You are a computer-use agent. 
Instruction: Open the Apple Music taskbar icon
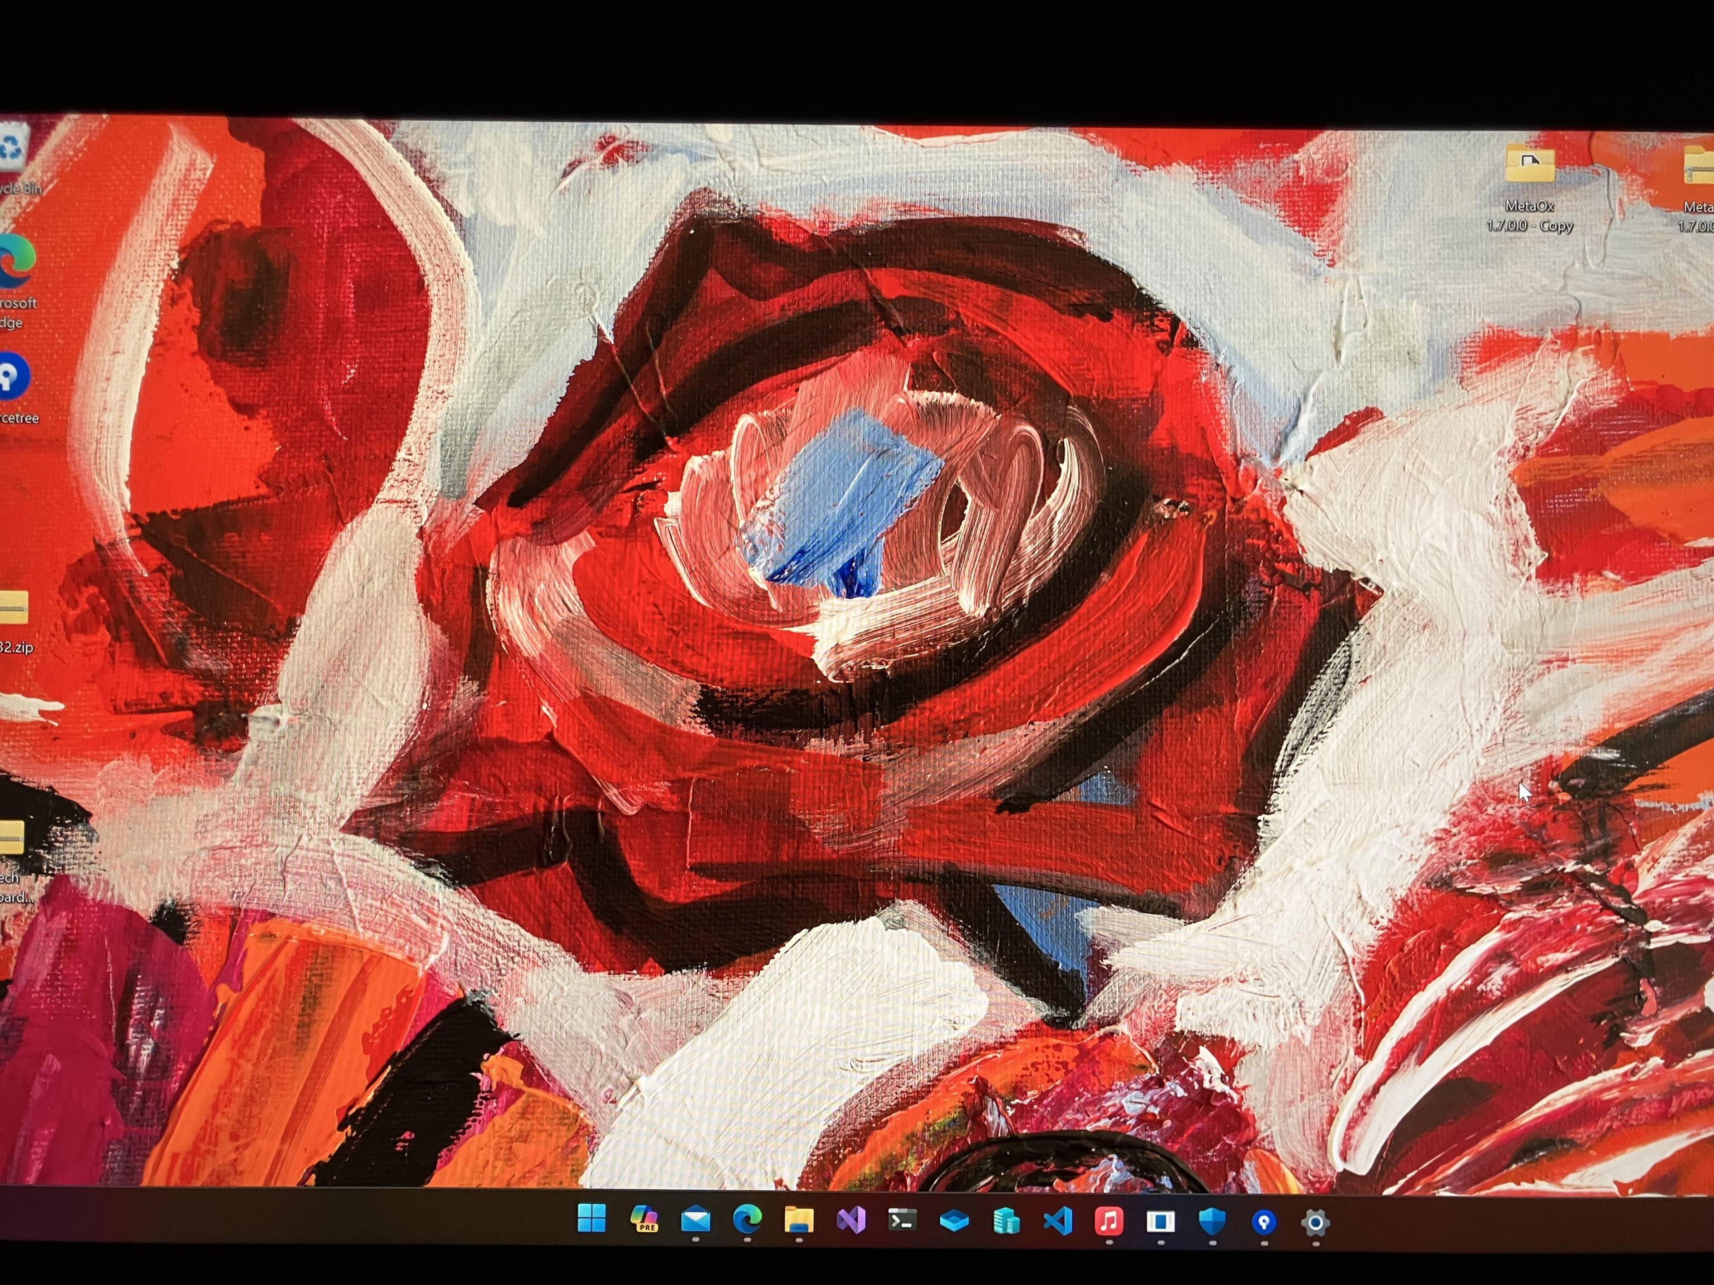(x=1109, y=1222)
